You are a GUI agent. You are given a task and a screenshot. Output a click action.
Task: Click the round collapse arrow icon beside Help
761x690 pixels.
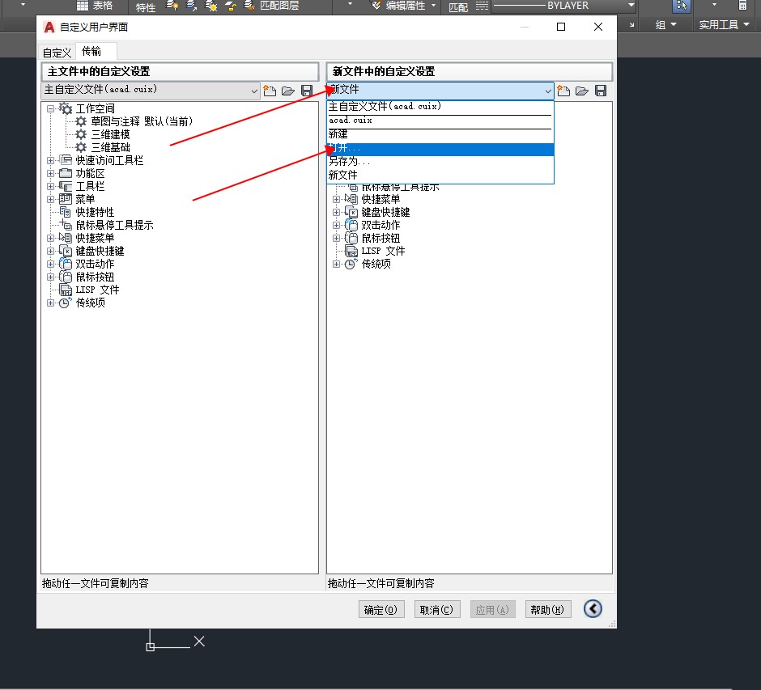click(x=593, y=609)
